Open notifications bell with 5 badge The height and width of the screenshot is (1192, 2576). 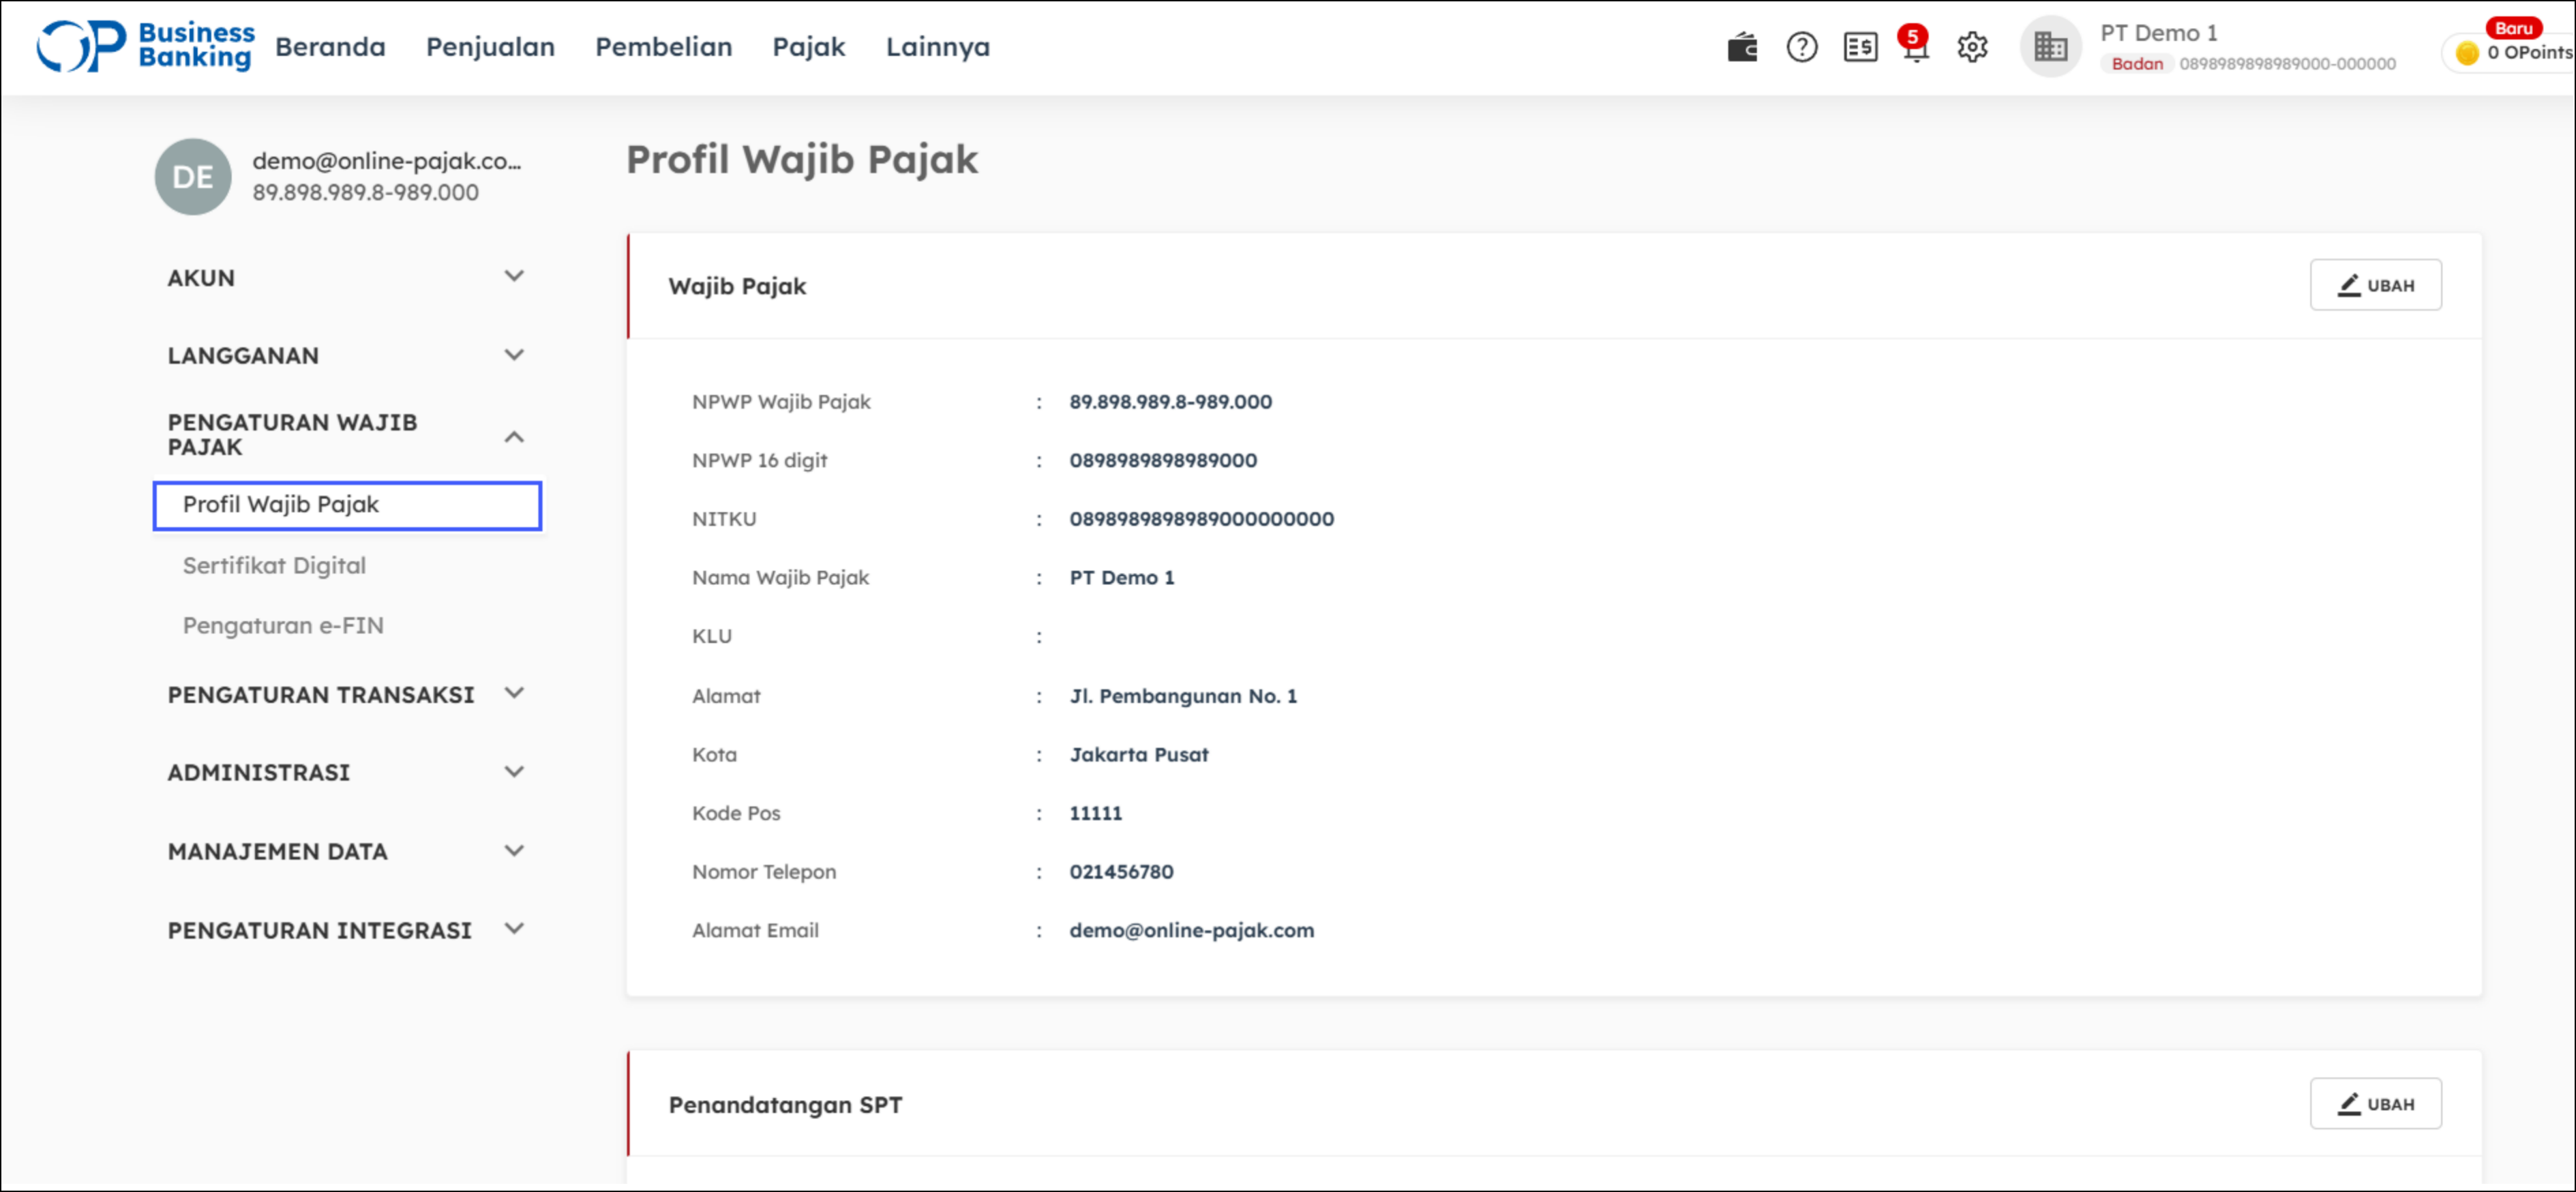[1914, 47]
